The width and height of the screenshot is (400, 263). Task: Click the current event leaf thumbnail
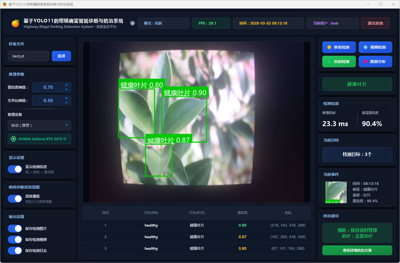[336, 192]
